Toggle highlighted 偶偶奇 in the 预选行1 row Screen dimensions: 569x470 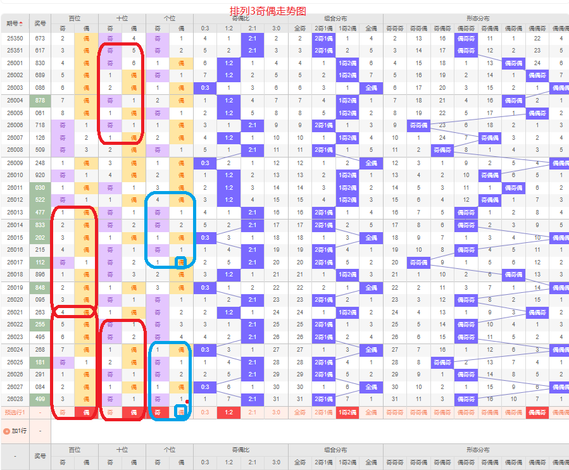click(x=537, y=412)
